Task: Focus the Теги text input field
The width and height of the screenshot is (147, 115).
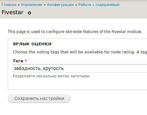Action: tap(80, 68)
